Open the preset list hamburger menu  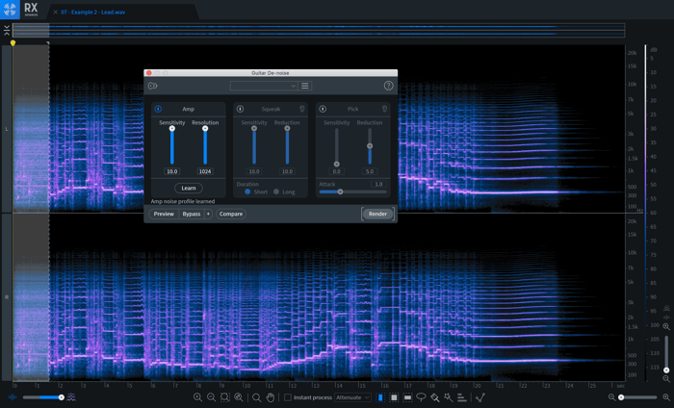(305, 86)
